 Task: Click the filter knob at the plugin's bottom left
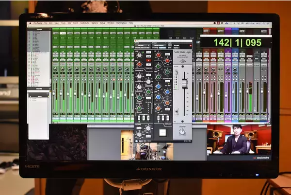click(x=139, y=134)
